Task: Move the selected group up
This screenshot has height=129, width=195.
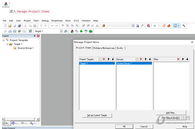Action: point(146,59)
